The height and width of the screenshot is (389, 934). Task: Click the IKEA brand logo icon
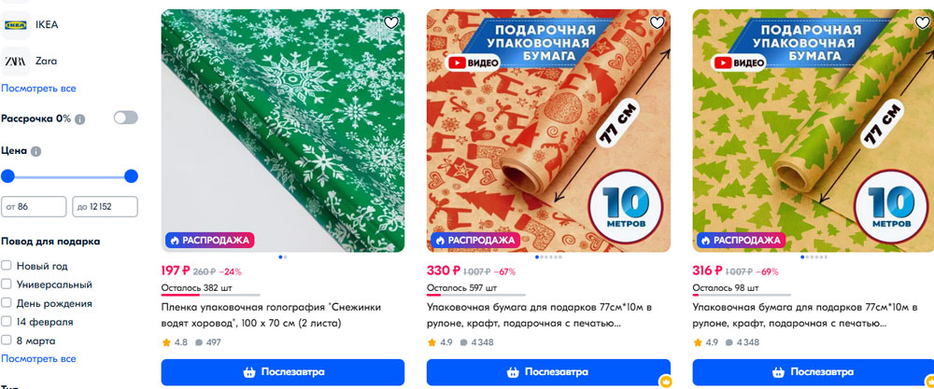pos(16,24)
